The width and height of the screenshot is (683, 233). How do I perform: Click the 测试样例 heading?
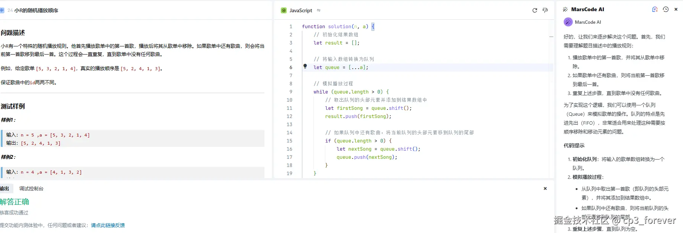point(13,106)
